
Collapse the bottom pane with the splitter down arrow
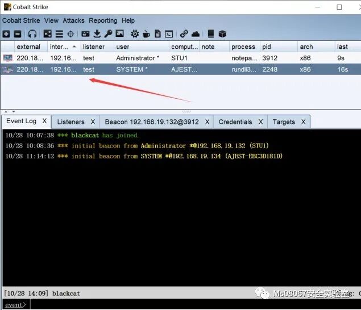point(13,111)
